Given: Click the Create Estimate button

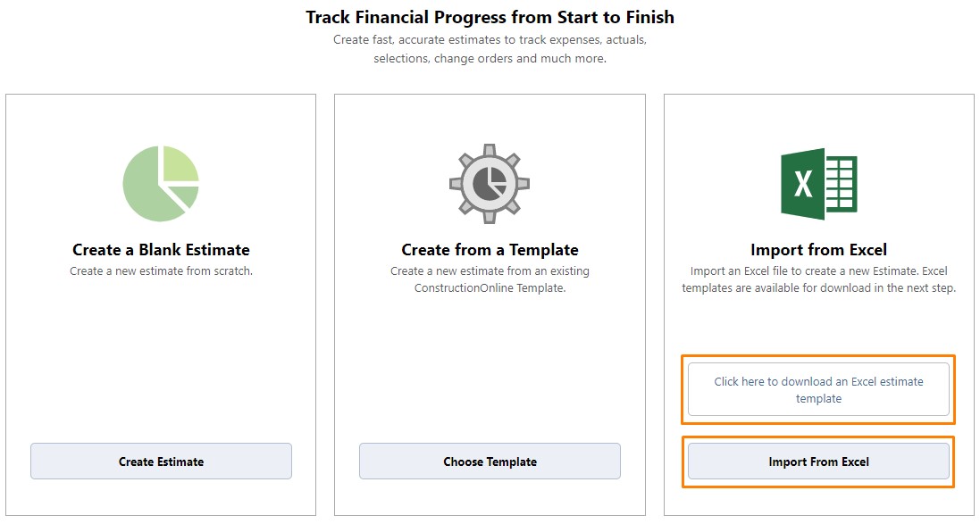Looking at the screenshot, I should point(162,462).
